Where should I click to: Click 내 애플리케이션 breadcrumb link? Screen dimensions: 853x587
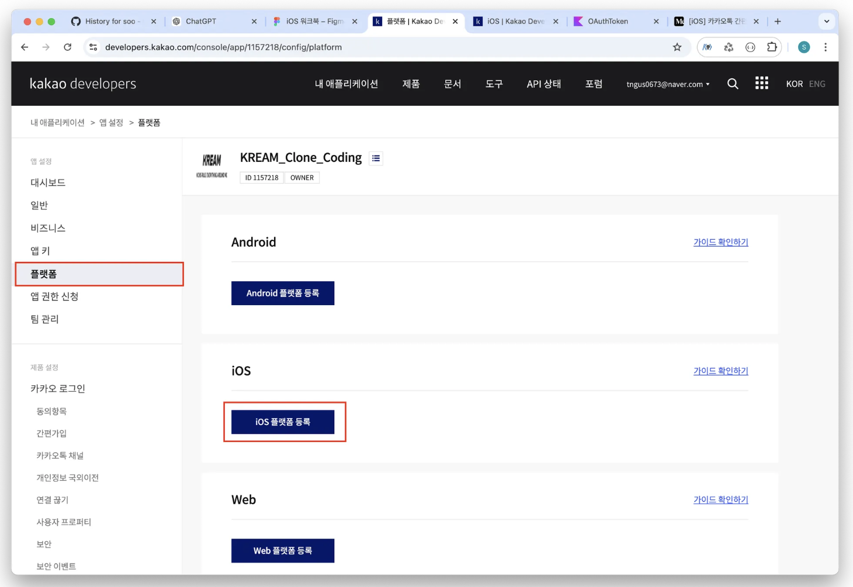(x=58, y=122)
